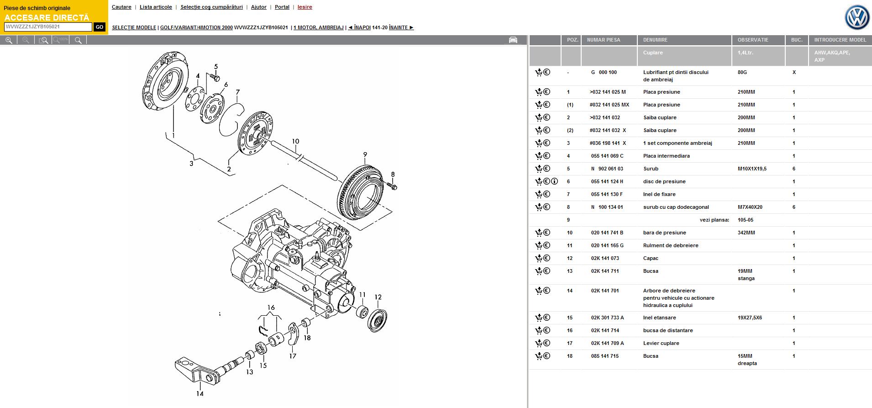This screenshot has width=872, height=408.
Task: Click label 10 on the push rod in diagram
Action: click(295, 141)
